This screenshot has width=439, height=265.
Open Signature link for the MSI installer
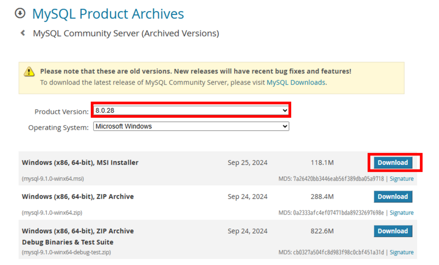401,179
